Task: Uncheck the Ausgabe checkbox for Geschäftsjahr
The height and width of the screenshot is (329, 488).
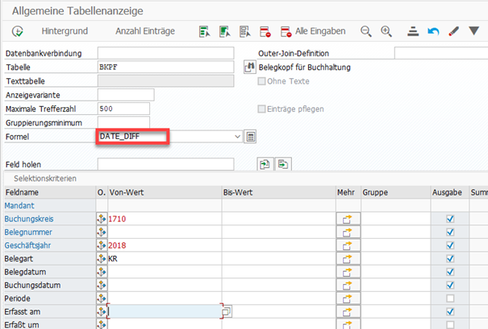Action: 450,245
